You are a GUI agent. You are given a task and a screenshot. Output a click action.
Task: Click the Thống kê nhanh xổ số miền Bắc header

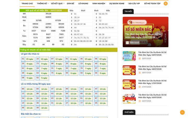click(x=68, y=50)
